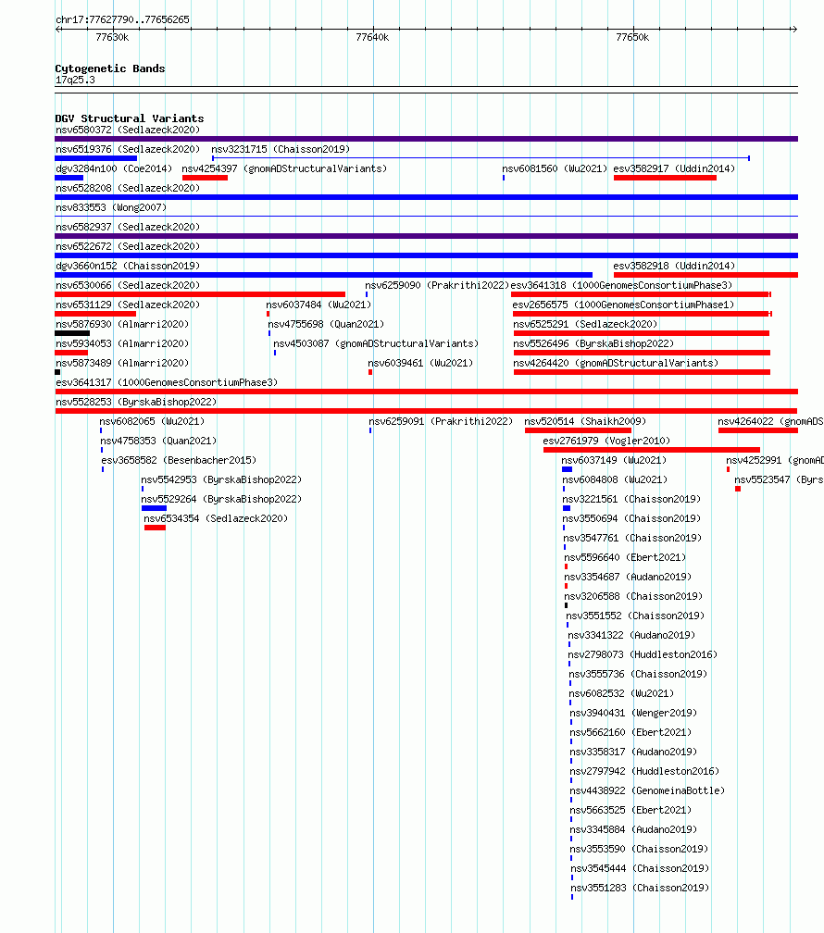Click the 17q25.3 cytogenetic band label

[75, 80]
